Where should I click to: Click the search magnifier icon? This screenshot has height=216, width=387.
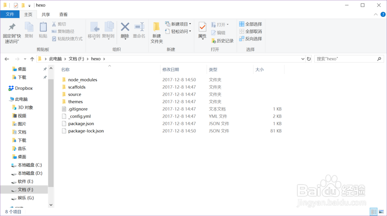379,59
